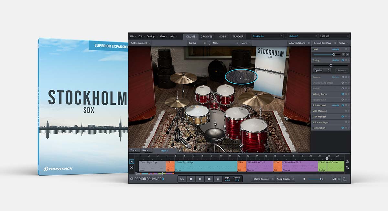This screenshot has height=211, width=388.
Task: Mute the instrument with the M button
Action: pos(348,54)
